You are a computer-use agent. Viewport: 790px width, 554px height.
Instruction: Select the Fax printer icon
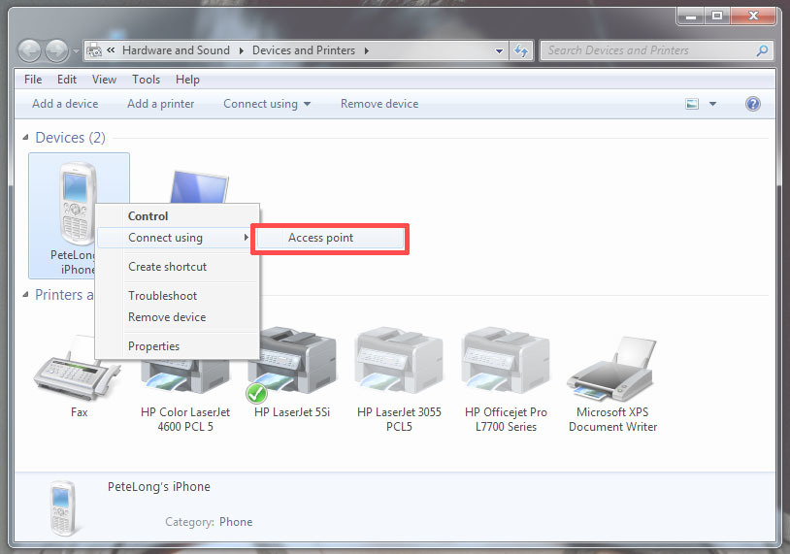click(76, 368)
